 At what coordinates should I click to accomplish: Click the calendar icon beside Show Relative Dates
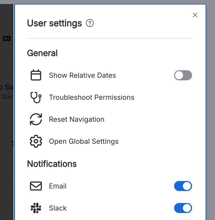click(36, 75)
